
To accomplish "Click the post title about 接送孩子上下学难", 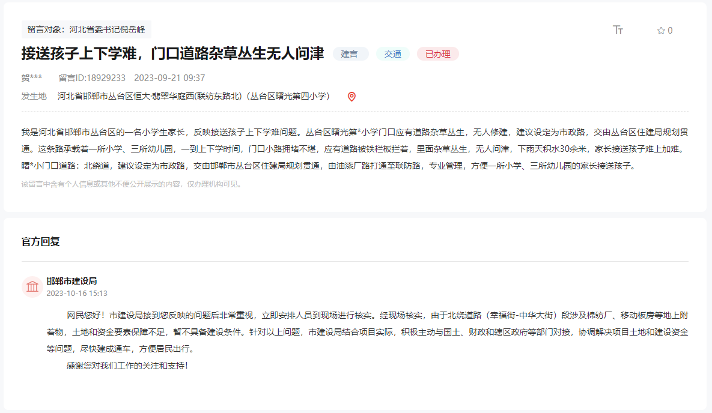I will click(x=172, y=53).
